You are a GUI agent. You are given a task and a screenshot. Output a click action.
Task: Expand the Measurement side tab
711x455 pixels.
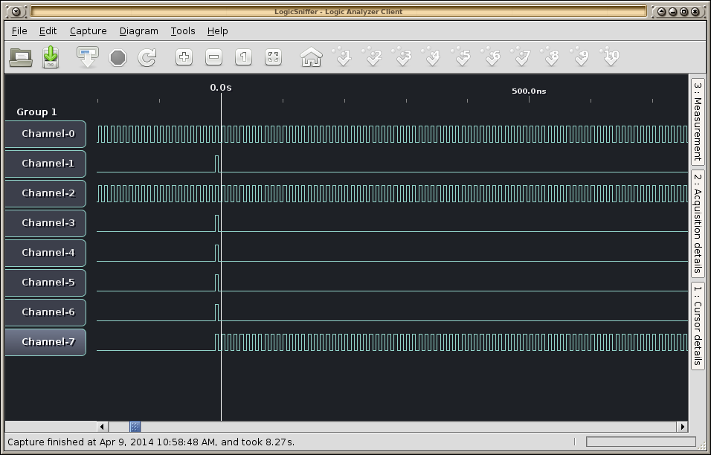(x=698, y=122)
